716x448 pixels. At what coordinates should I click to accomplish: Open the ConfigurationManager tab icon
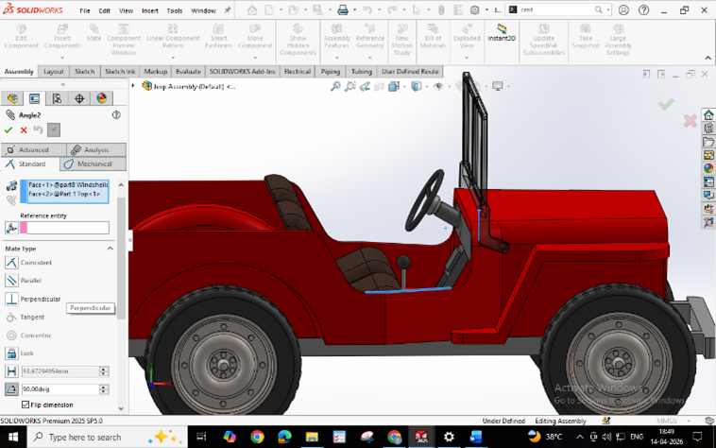point(57,98)
